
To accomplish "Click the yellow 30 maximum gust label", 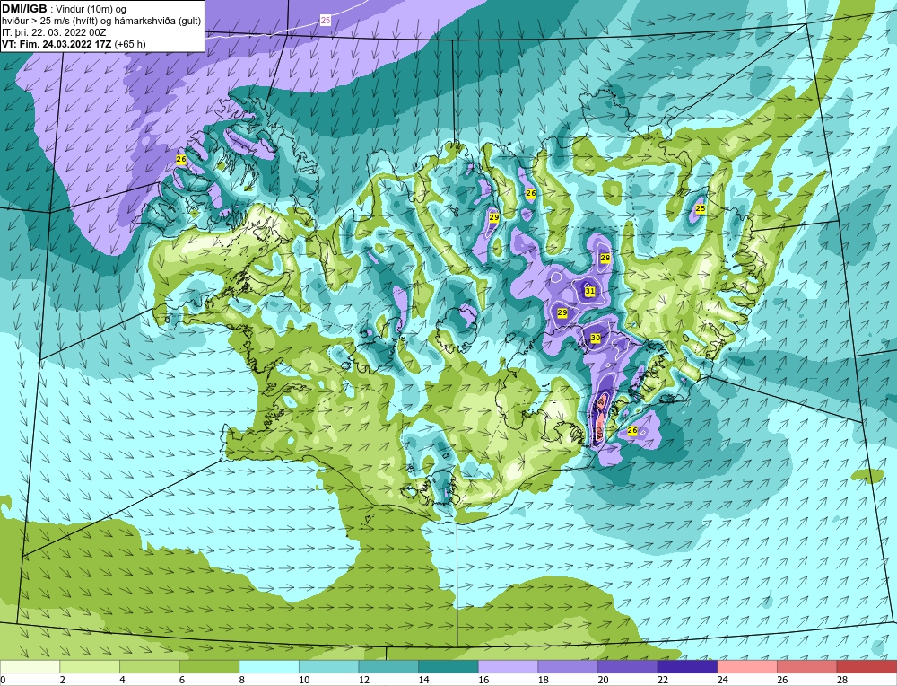I will (596, 339).
